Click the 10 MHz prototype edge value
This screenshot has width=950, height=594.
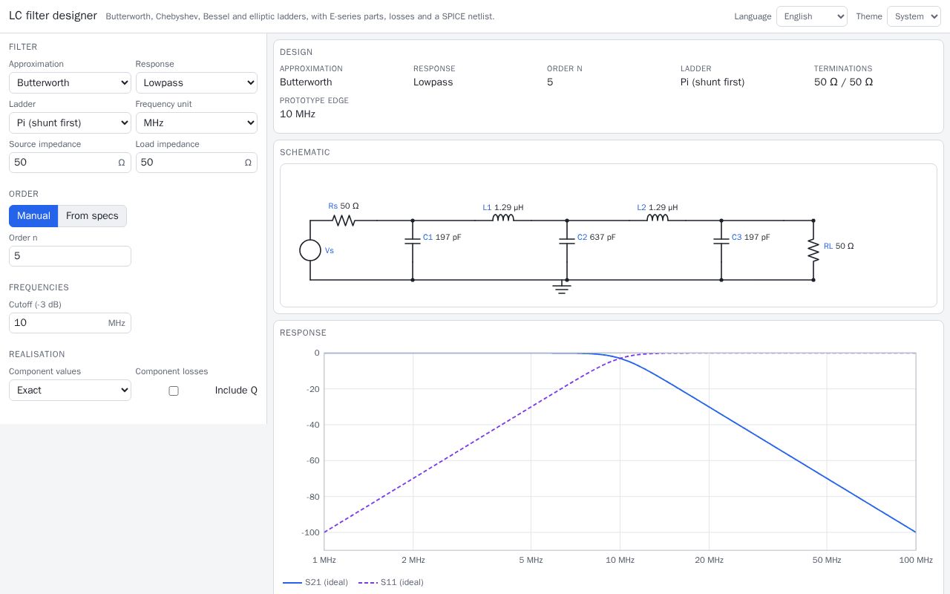[x=298, y=114]
